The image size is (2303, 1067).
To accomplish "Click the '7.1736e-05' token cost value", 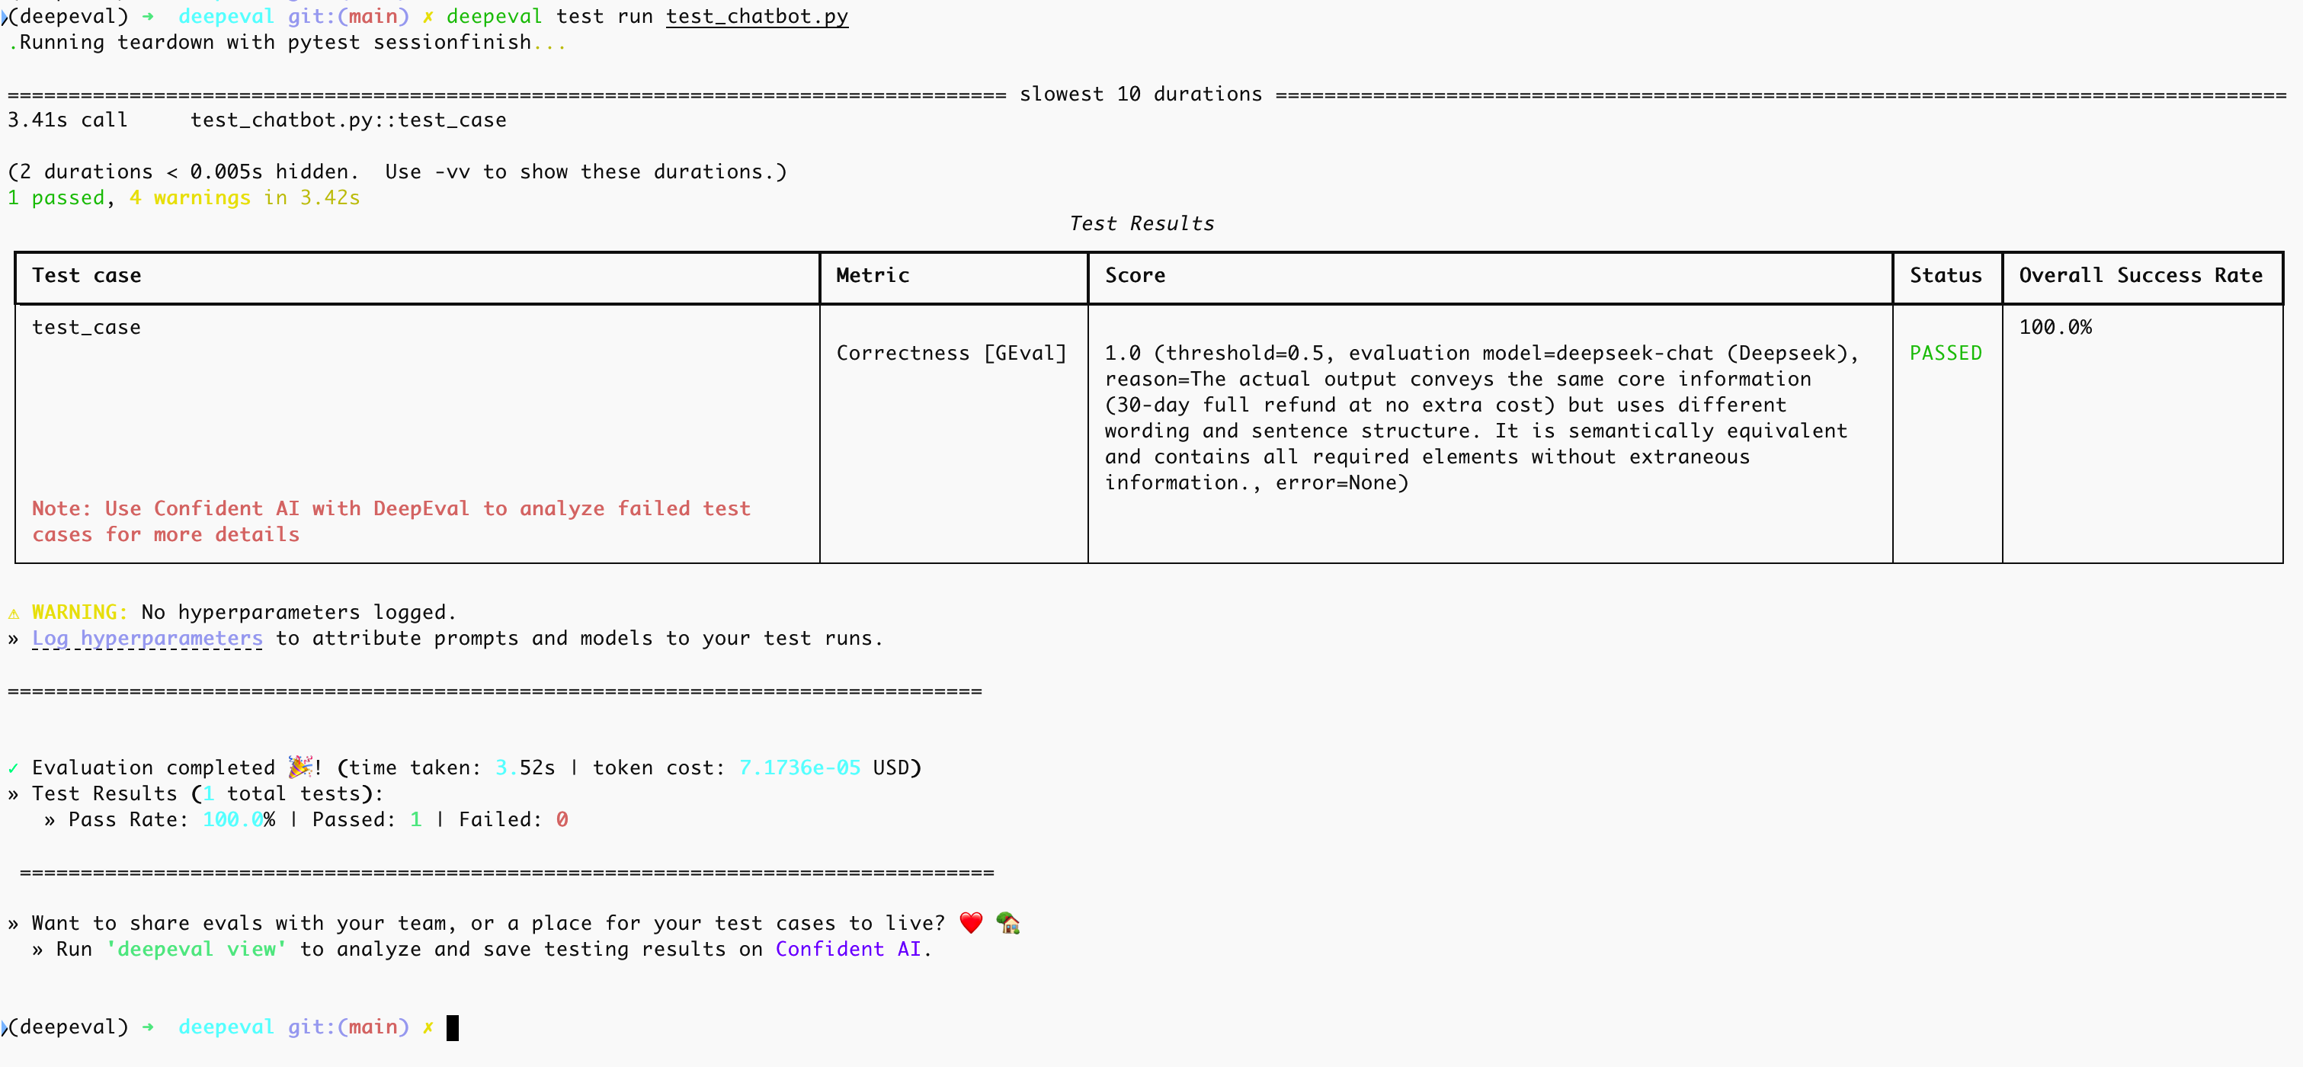I will (800, 767).
